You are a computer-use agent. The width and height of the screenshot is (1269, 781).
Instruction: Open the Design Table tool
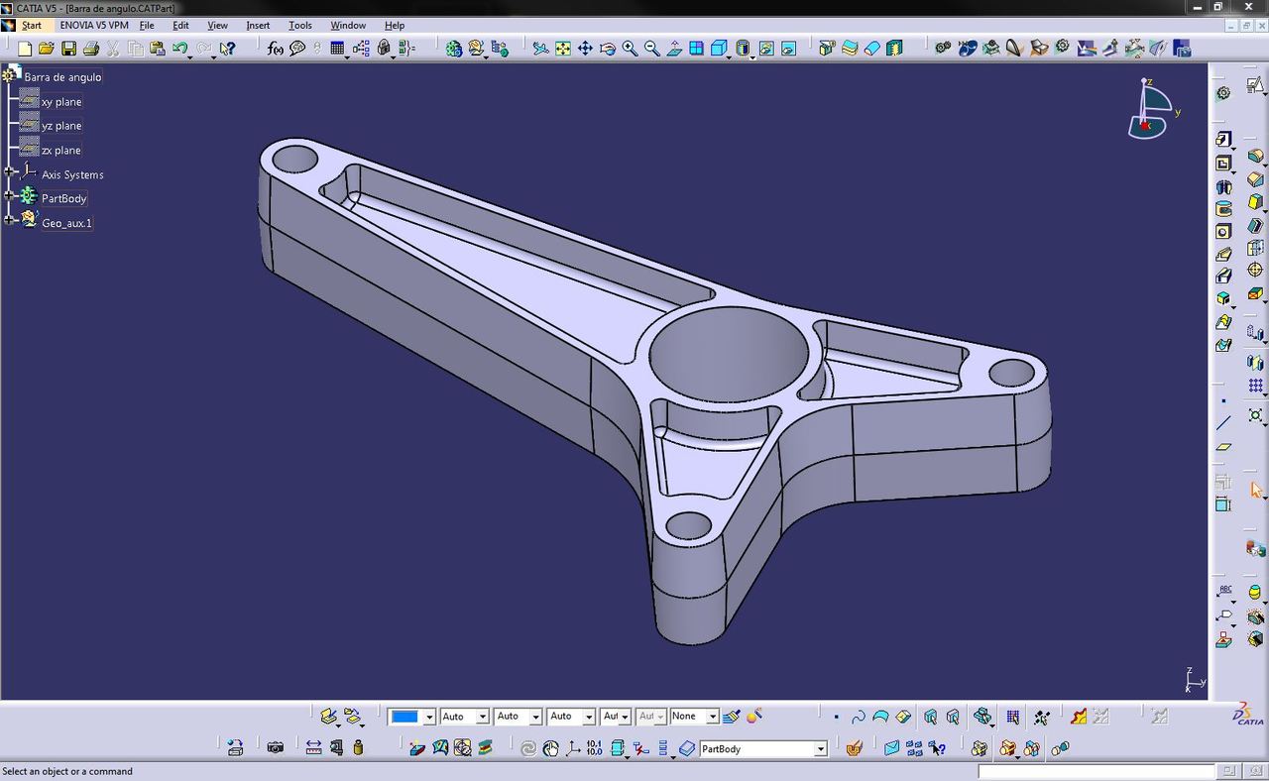(x=337, y=49)
